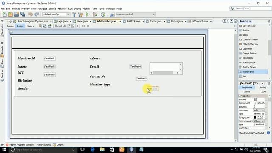Click the Undo arrow in toolbar

click(x=31, y=14)
